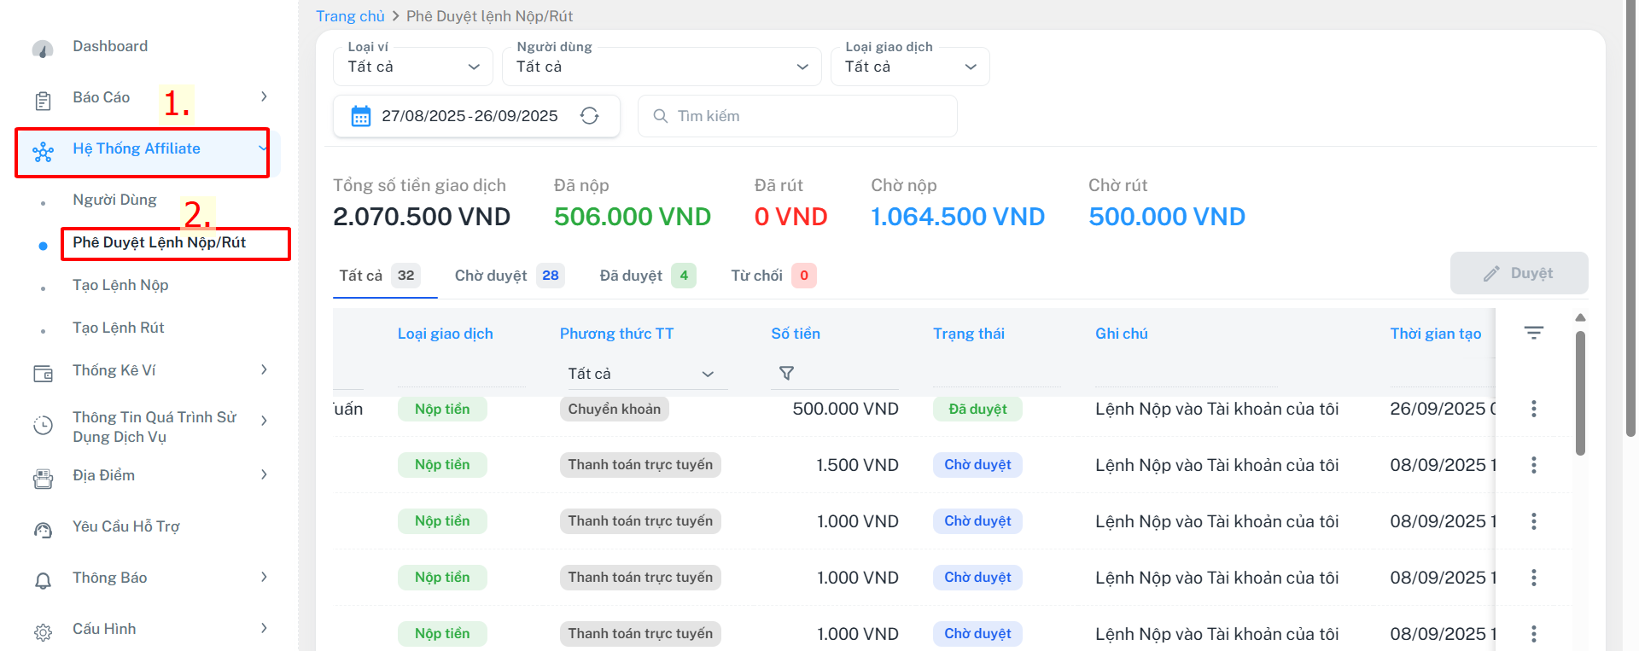The image size is (1639, 651).
Task: Click the Thông Báo bell icon
Action: [43, 580]
